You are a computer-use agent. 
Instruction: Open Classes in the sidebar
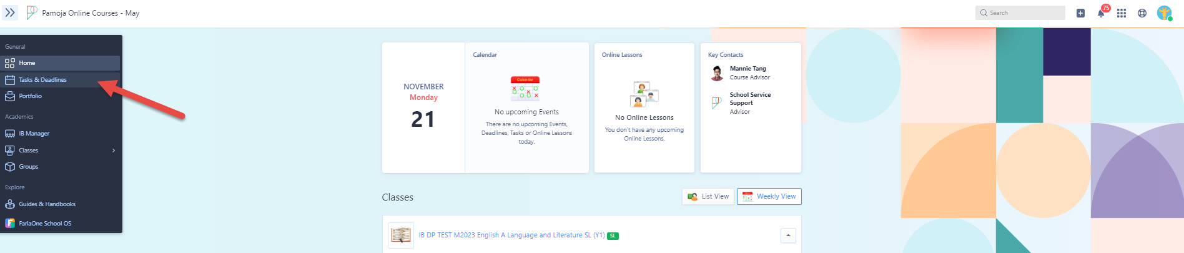pos(61,151)
